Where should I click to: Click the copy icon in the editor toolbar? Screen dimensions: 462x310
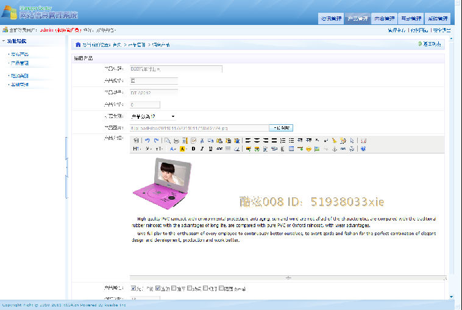coord(210,141)
